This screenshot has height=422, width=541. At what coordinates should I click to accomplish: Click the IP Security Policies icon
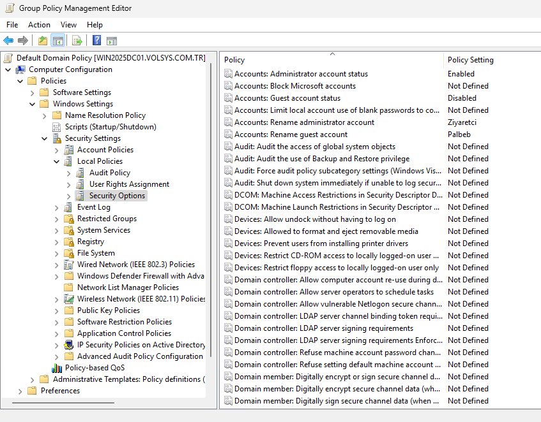69,345
